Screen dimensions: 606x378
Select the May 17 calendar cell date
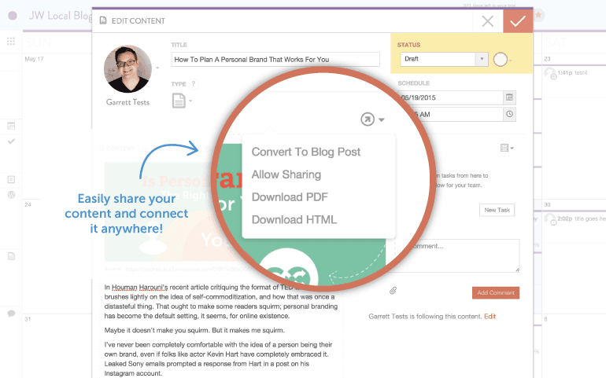[x=34, y=59]
